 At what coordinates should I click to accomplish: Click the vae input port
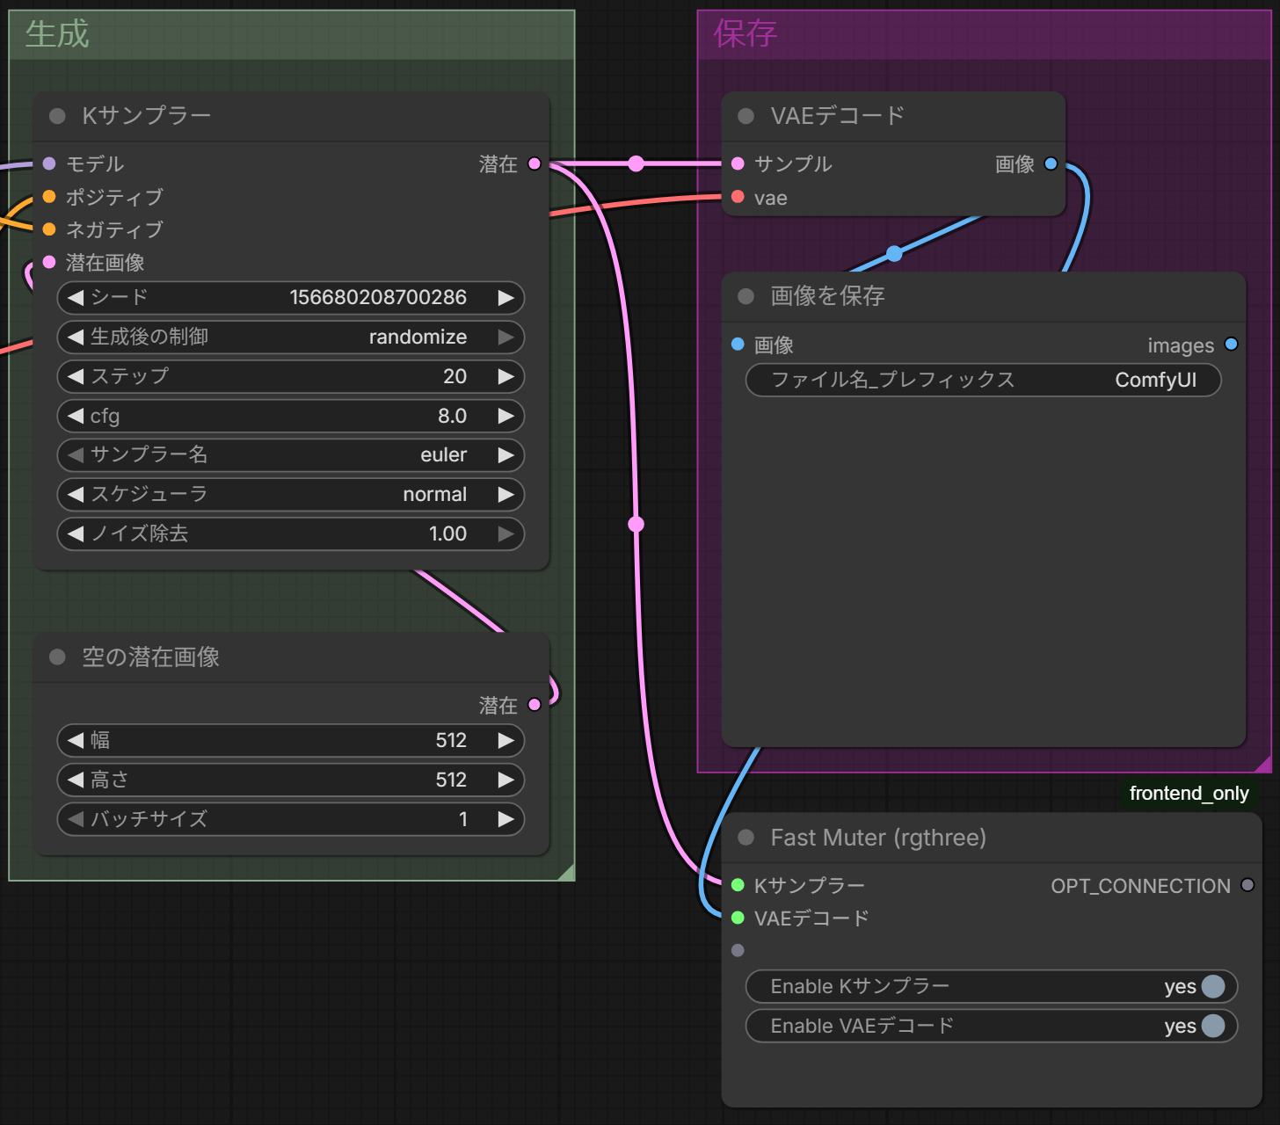738,197
